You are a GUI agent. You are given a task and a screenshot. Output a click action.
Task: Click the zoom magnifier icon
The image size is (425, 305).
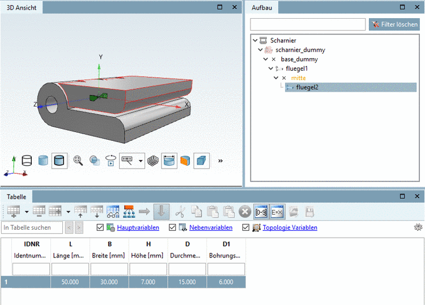[78, 161]
